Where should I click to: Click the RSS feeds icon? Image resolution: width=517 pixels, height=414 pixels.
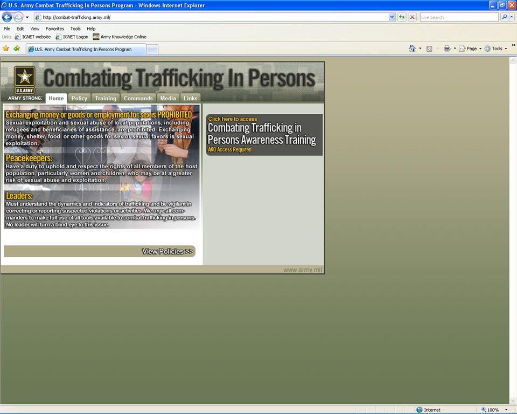pyautogui.click(x=429, y=49)
